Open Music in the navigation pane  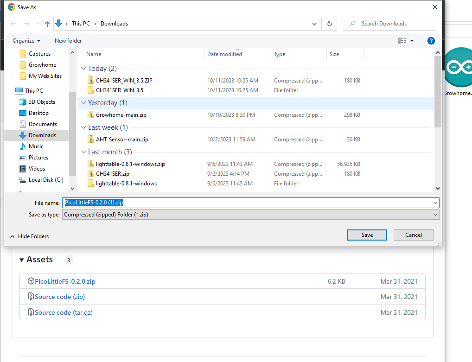[32, 146]
